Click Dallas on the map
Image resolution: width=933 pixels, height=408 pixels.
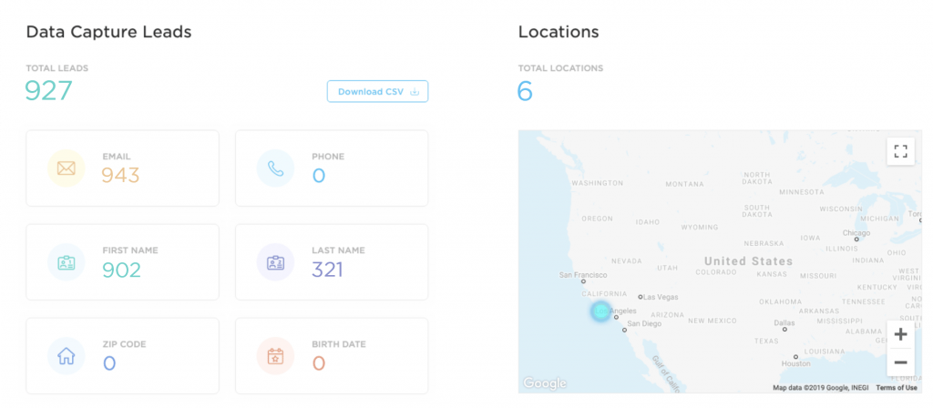click(784, 323)
